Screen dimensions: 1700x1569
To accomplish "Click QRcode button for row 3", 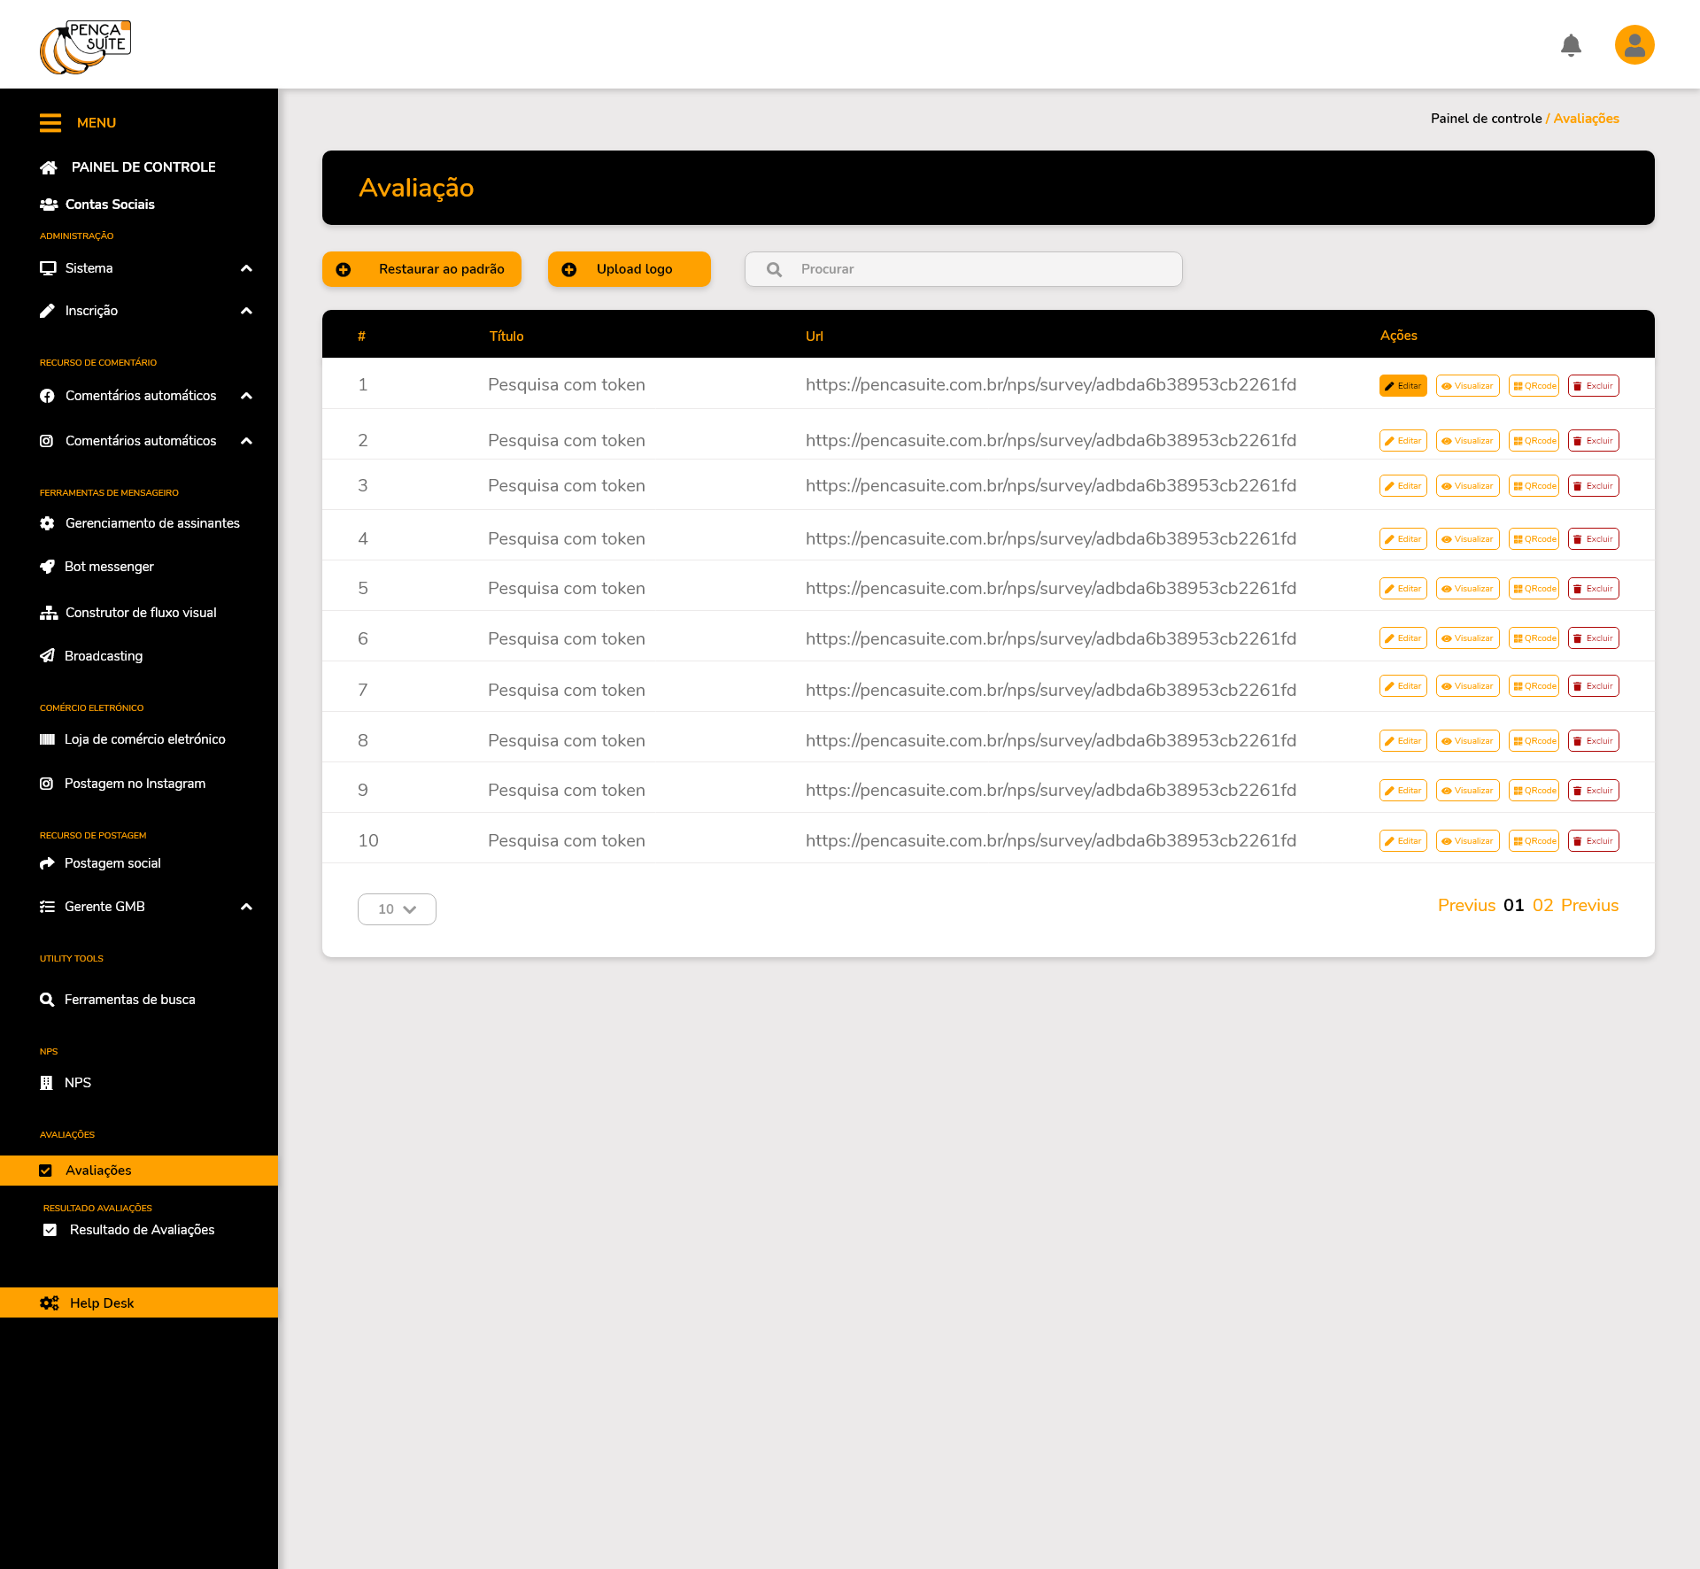I will tap(1534, 486).
